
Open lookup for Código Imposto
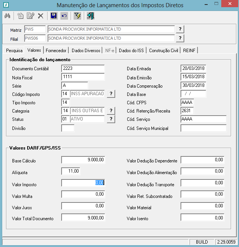coord(111,94)
